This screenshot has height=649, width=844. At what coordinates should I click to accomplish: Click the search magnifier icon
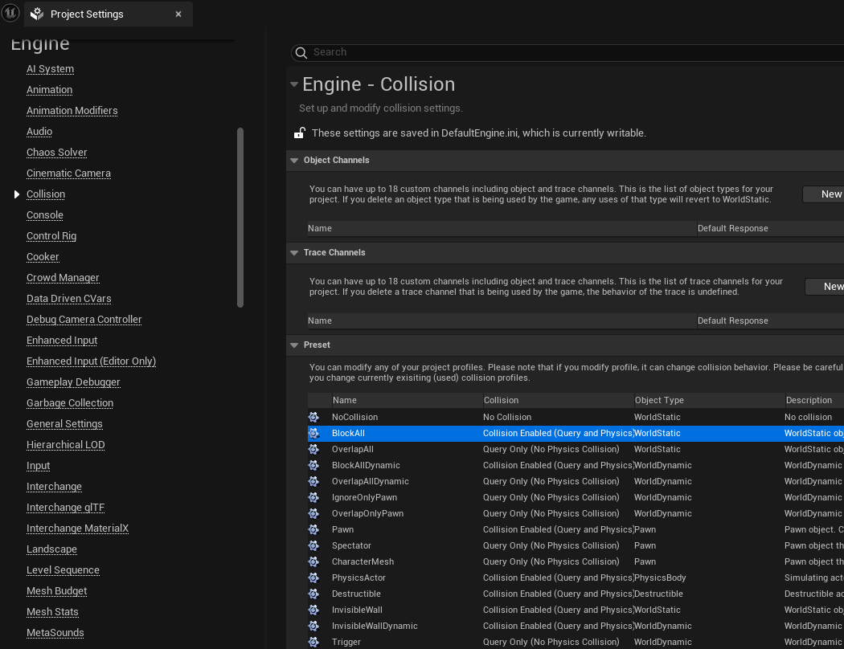pyautogui.click(x=301, y=52)
